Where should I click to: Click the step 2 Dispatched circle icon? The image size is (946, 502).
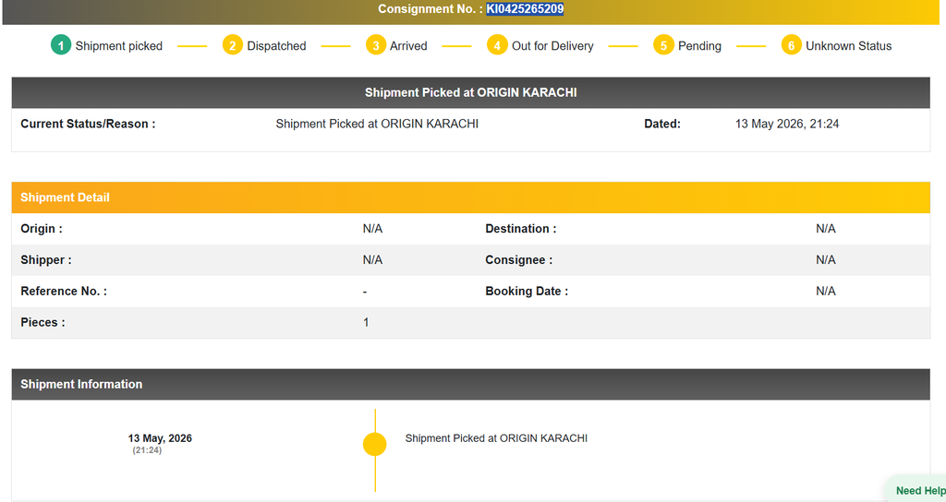pyautogui.click(x=232, y=45)
